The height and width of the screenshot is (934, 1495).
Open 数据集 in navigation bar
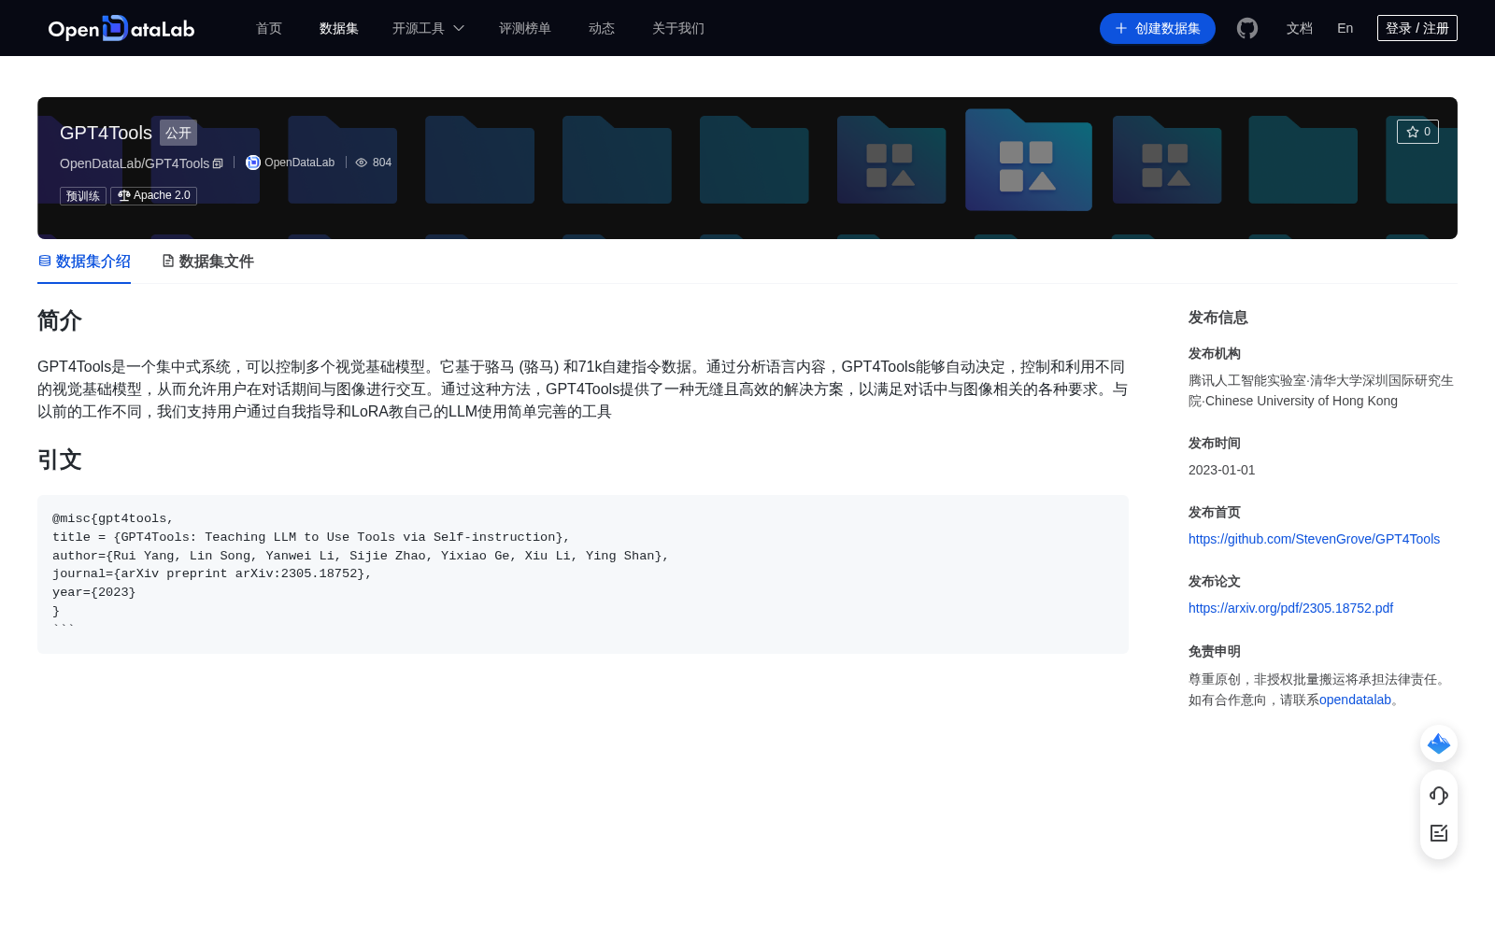pyautogui.click(x=339, y=28)
